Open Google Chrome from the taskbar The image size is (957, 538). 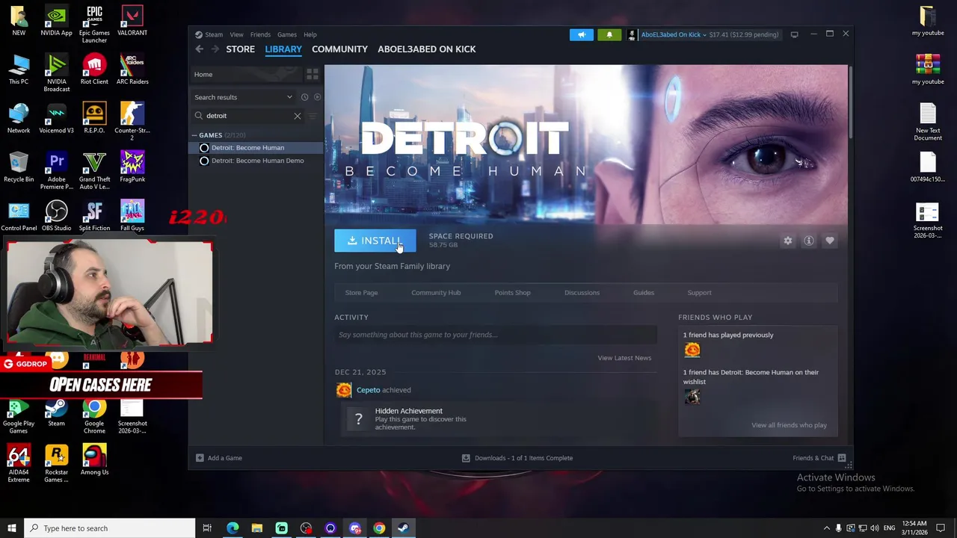coord(379,528)
